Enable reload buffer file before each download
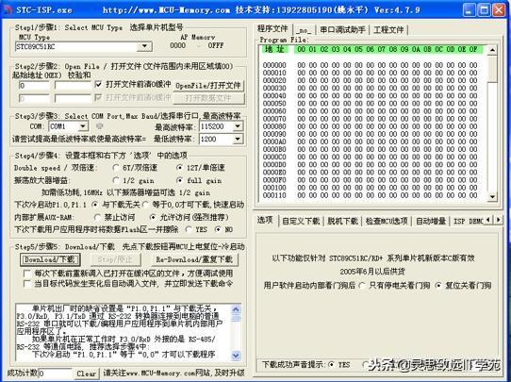This screenshot has width=511, height=382. 27,274
